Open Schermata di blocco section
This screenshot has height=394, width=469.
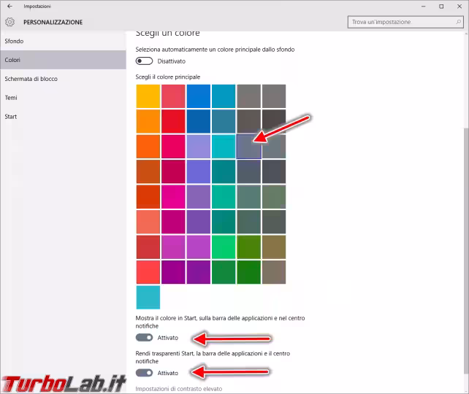tap(63, 79)
